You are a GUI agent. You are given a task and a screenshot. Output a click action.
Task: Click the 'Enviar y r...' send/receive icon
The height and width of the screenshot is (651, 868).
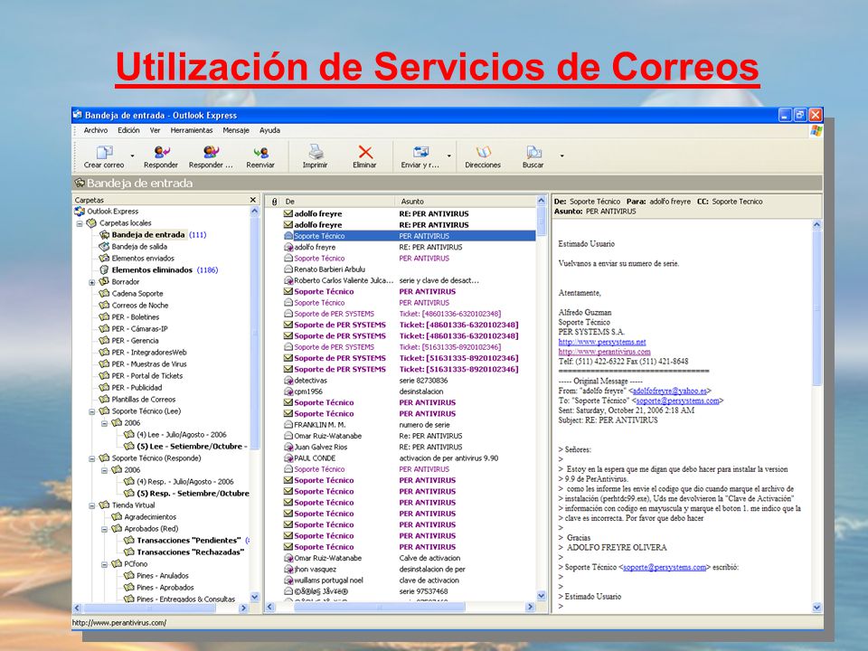420,152
